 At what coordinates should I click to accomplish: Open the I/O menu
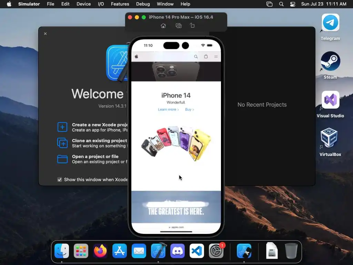click(x=101, y=4)
